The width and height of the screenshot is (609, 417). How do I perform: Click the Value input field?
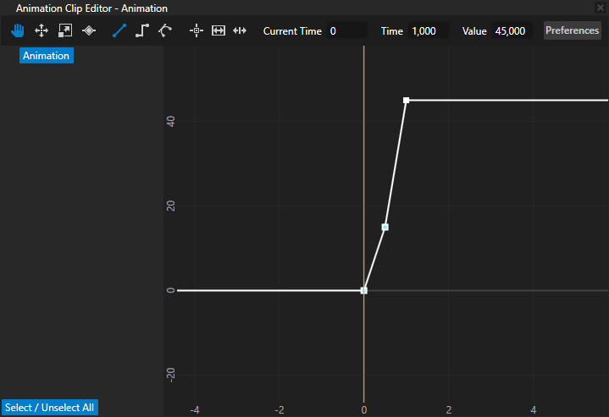pyautogui.click(x=512, y=31)
